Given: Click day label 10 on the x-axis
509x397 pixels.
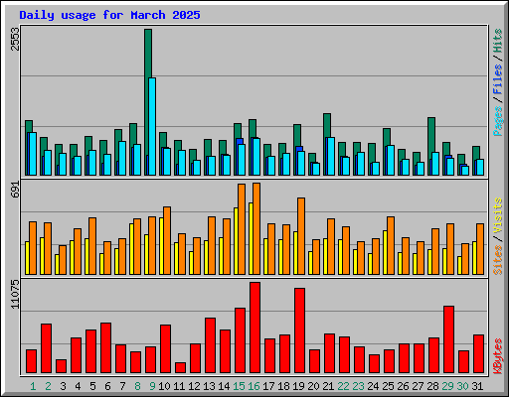Looking at the screenshot, I should (164, 386).
